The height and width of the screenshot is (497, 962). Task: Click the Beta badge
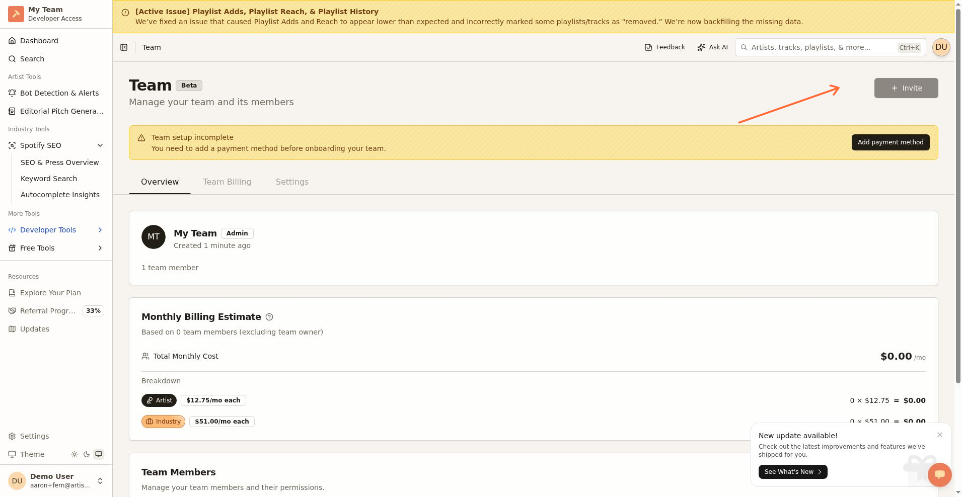pos(189,86)
